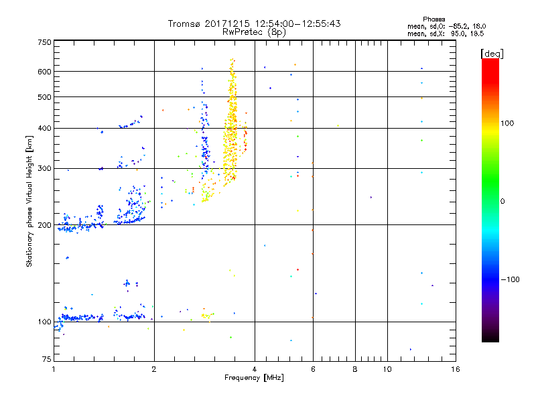The height and width of the screenshot is (402, 536).
Task: Click y-axis tick label '100'
Action: (44, 322)
